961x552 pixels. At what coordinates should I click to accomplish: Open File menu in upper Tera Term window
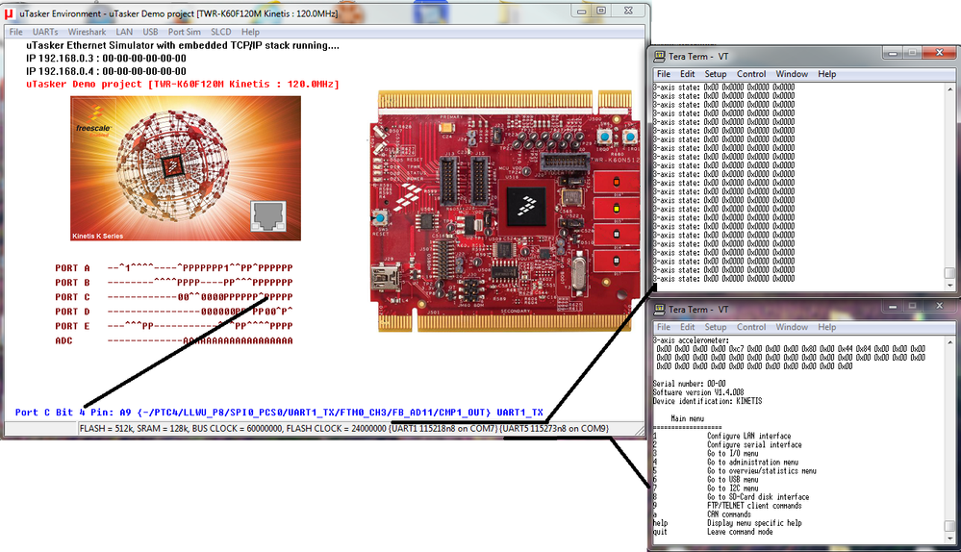point(664,74)
